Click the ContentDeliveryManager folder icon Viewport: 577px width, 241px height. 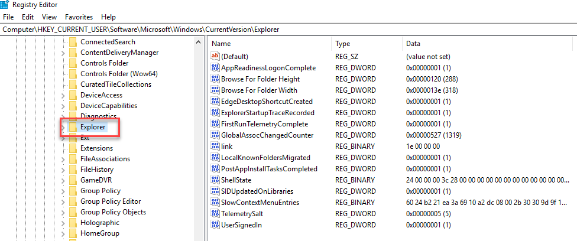pyautogui.click(x=73, y=52)
